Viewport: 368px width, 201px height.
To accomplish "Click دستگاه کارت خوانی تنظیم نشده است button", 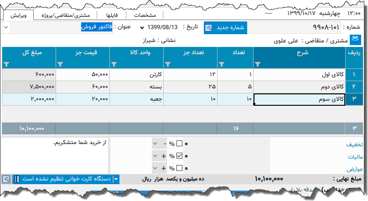I will [66, 179].
